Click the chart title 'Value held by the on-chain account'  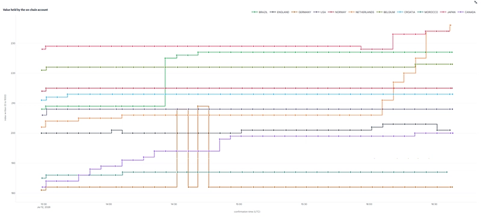click(25, 10)
